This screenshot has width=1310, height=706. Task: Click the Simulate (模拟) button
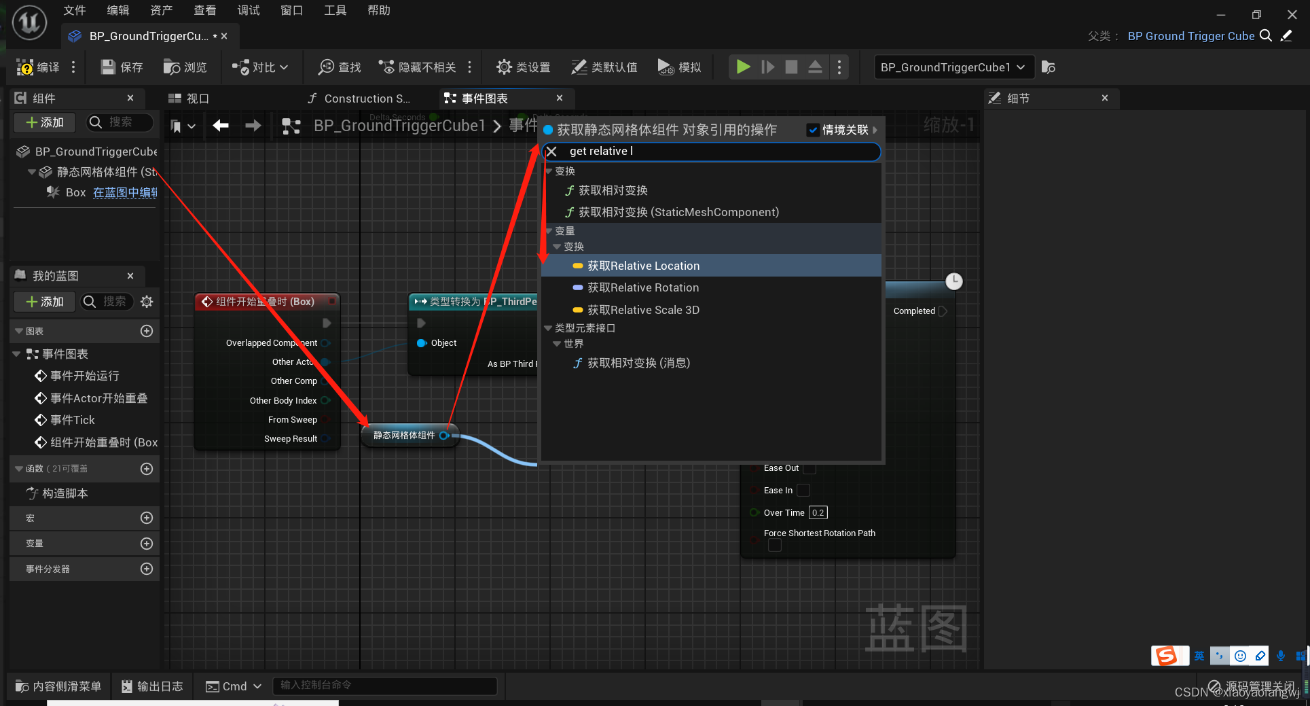click(x=679, y=67)
